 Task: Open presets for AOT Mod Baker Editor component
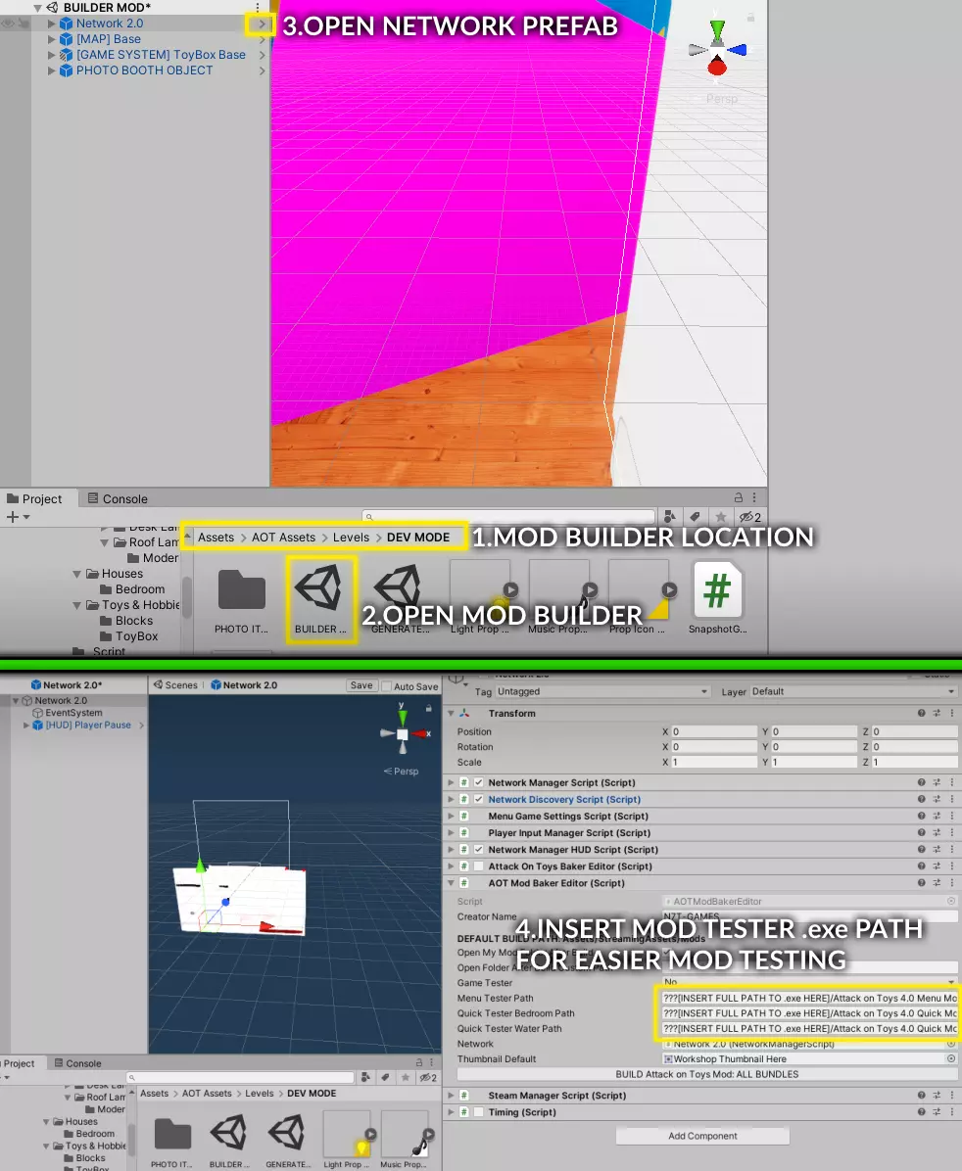pyautogui.click(x=937, y=883)
